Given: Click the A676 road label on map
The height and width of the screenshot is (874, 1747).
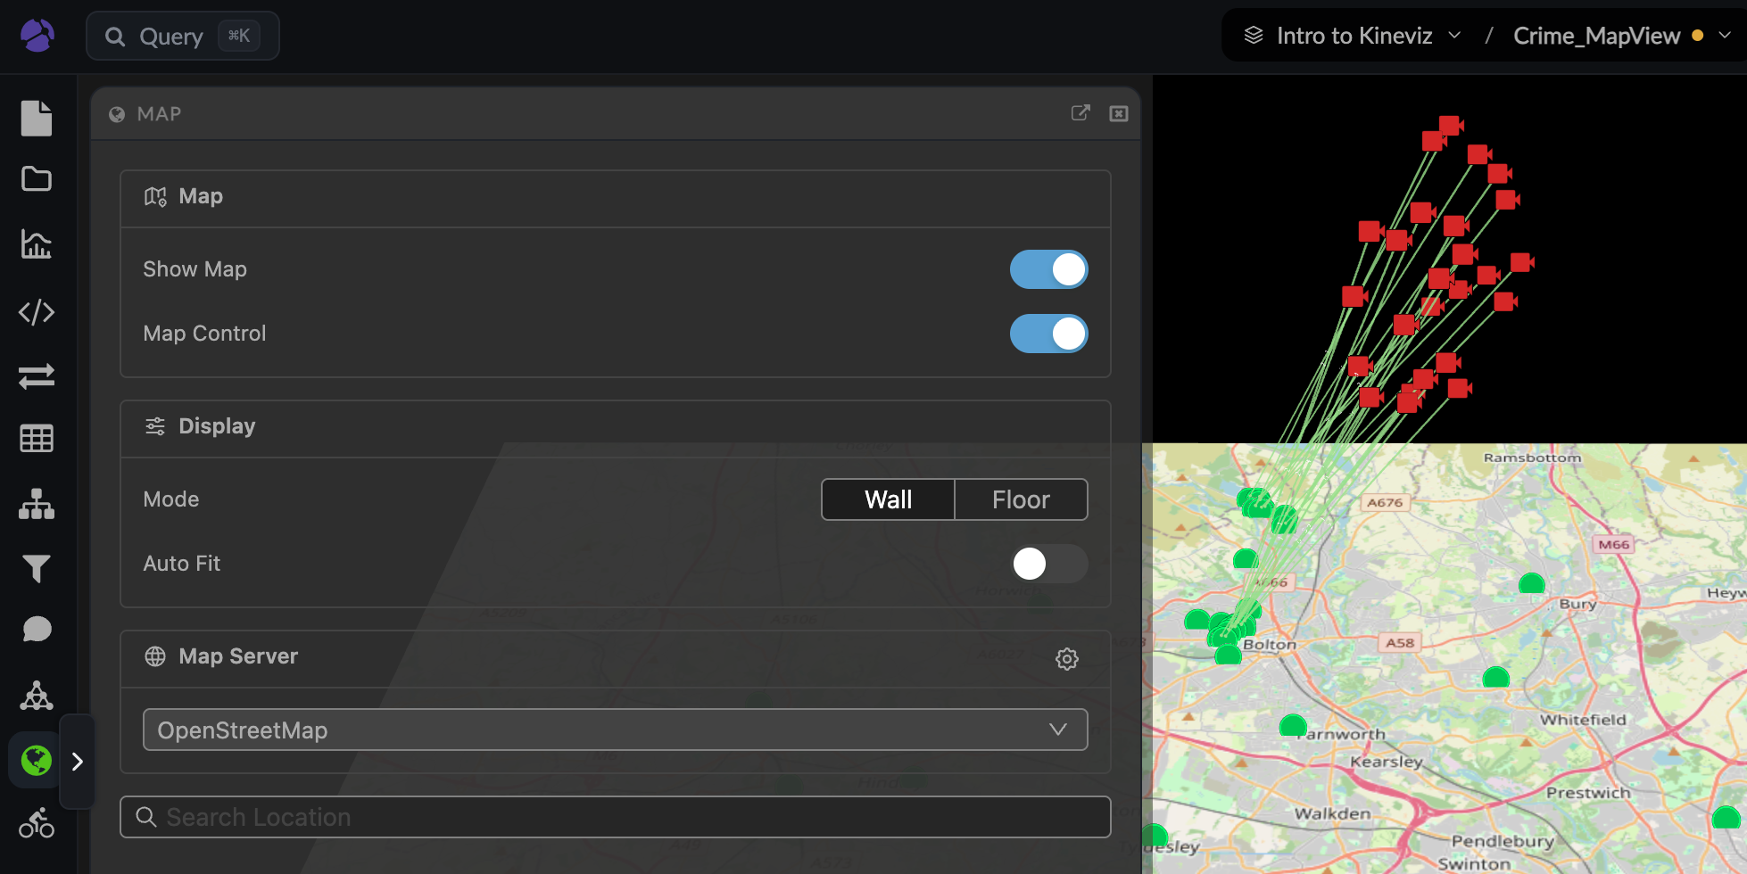Looking at the screenshot, I should click(x=1385, y=503).
